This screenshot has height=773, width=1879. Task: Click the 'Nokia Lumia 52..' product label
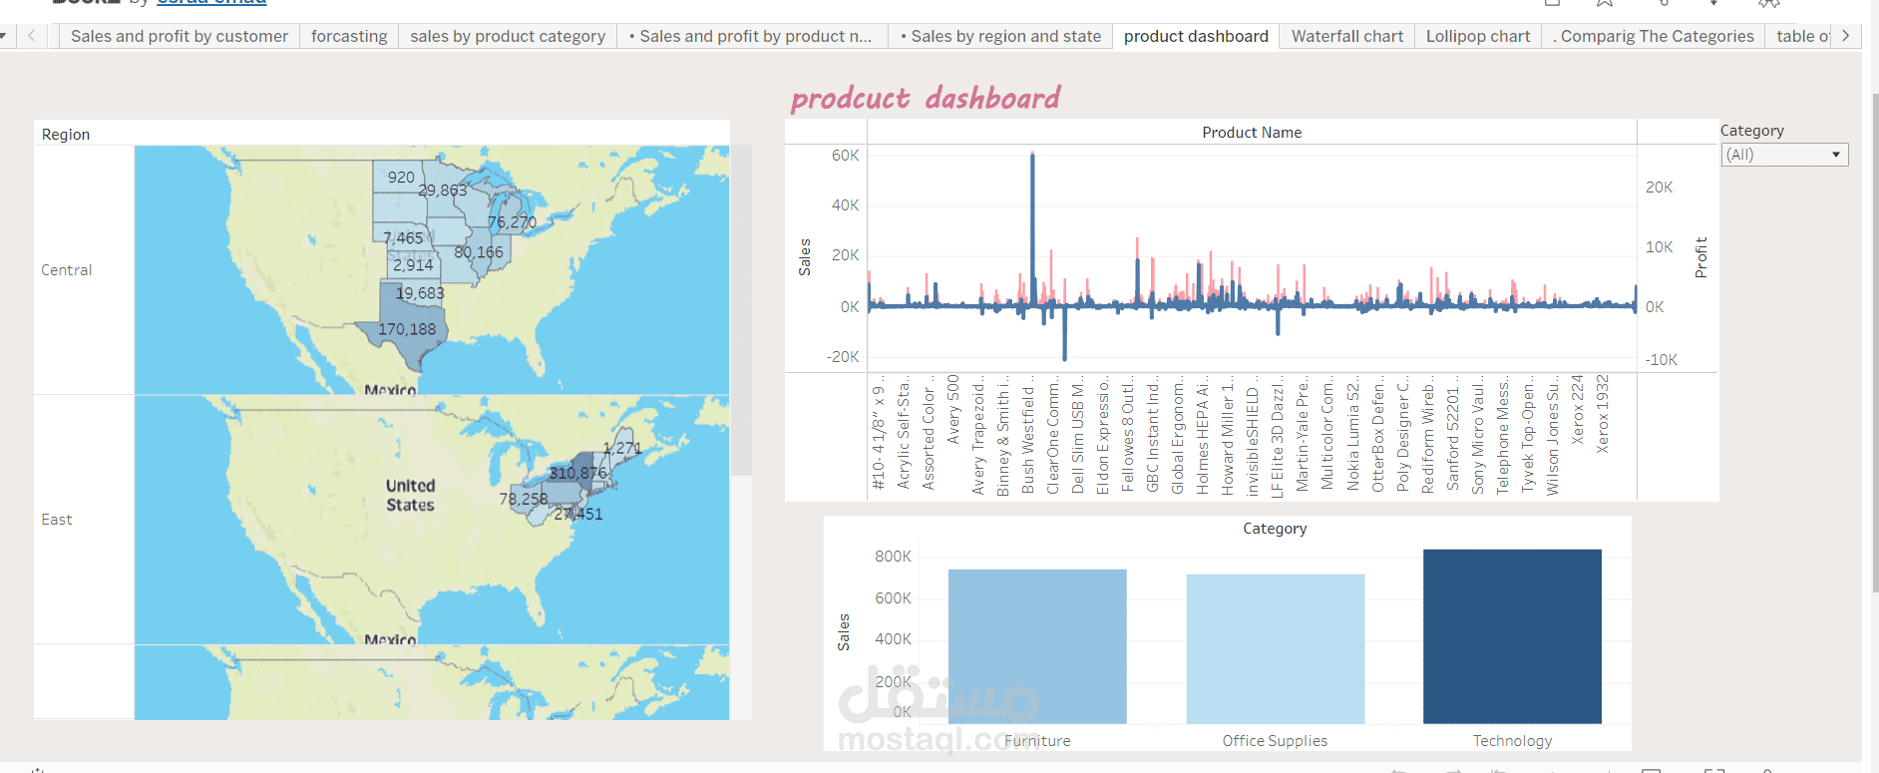1352,433
